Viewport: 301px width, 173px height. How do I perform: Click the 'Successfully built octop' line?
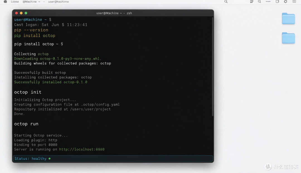(40, 73)
